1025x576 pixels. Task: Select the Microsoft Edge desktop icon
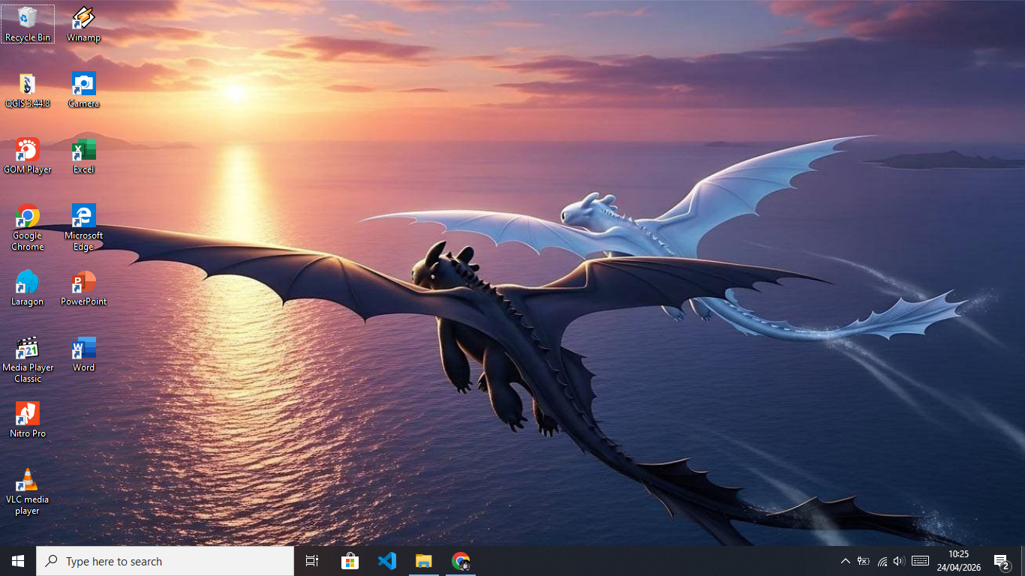tap(83, 227)
